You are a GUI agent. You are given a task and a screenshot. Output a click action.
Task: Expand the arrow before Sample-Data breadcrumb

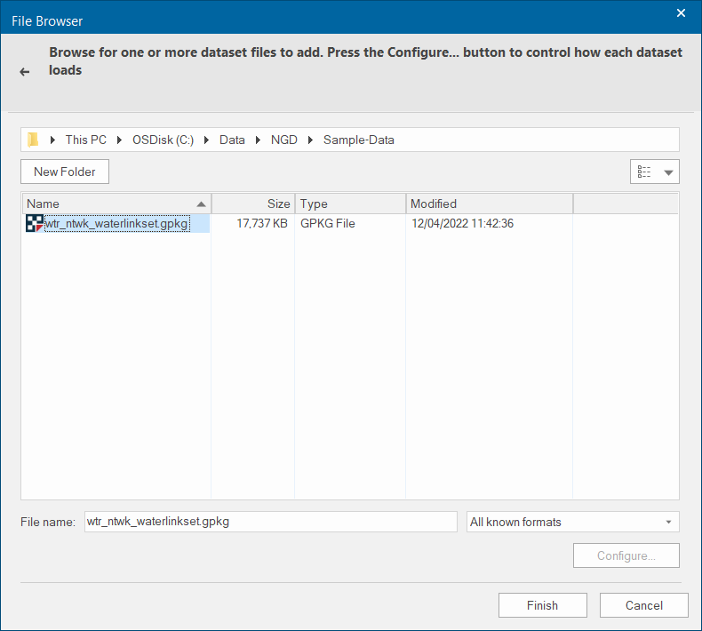(310, 140)
